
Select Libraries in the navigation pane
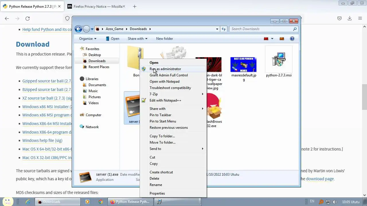tap(92, 79)
